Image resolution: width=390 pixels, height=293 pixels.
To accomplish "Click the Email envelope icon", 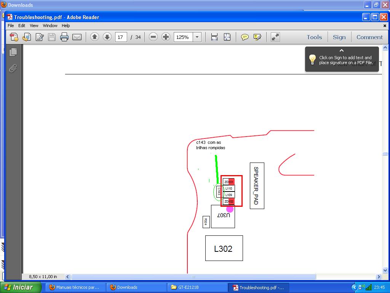I will [x=77, y=37].
